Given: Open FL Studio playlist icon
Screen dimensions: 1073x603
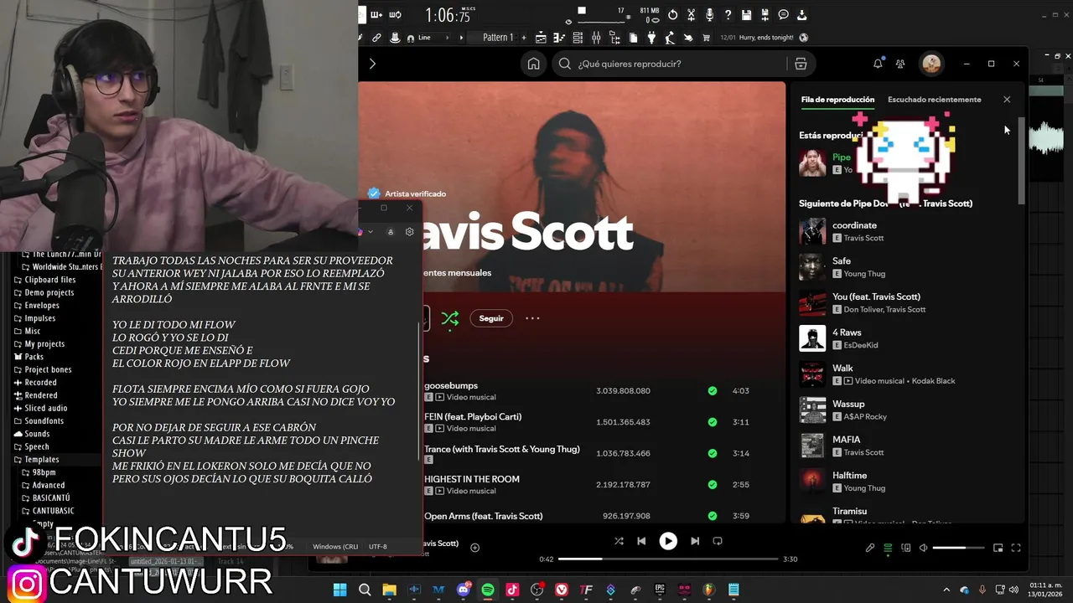Looking at the screenshot, I should pyautogui.click(x=541, y=38).
